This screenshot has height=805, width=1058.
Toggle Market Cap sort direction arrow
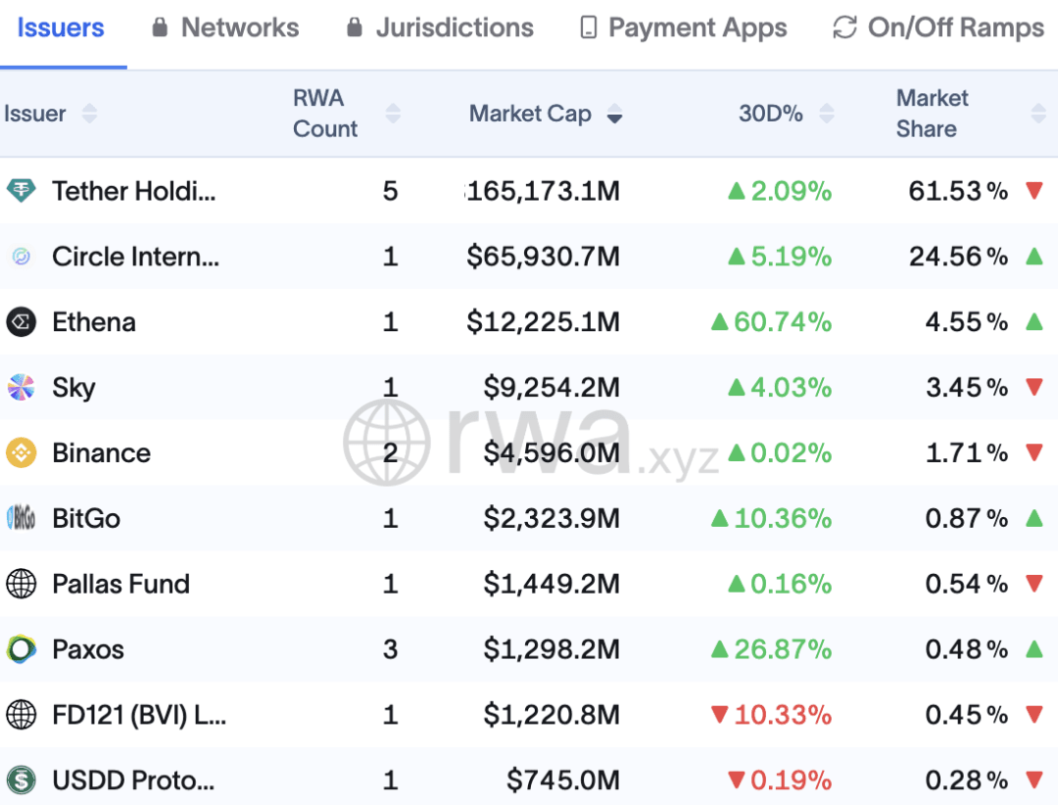(x=614, y=114)
